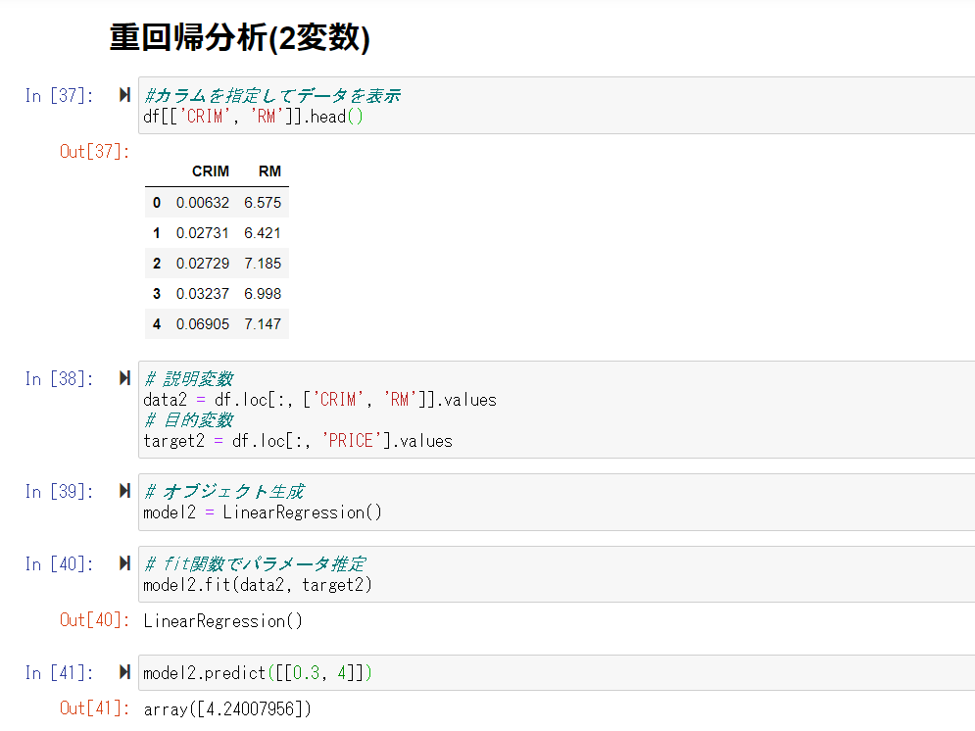This screenshot has width=975, height=731.
Task: Select the heading 重回帰分析(2変数)
Action: coord(240,38)
